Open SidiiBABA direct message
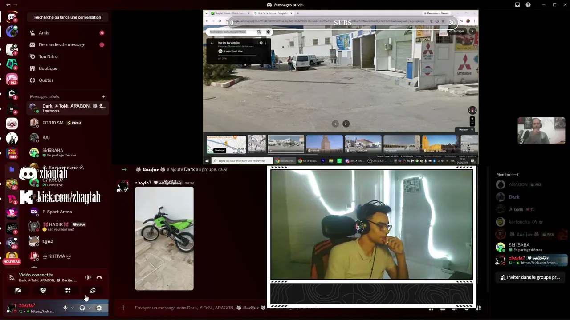Image resolution: width=570 pixels, height=320 pixels. point(67,152)
